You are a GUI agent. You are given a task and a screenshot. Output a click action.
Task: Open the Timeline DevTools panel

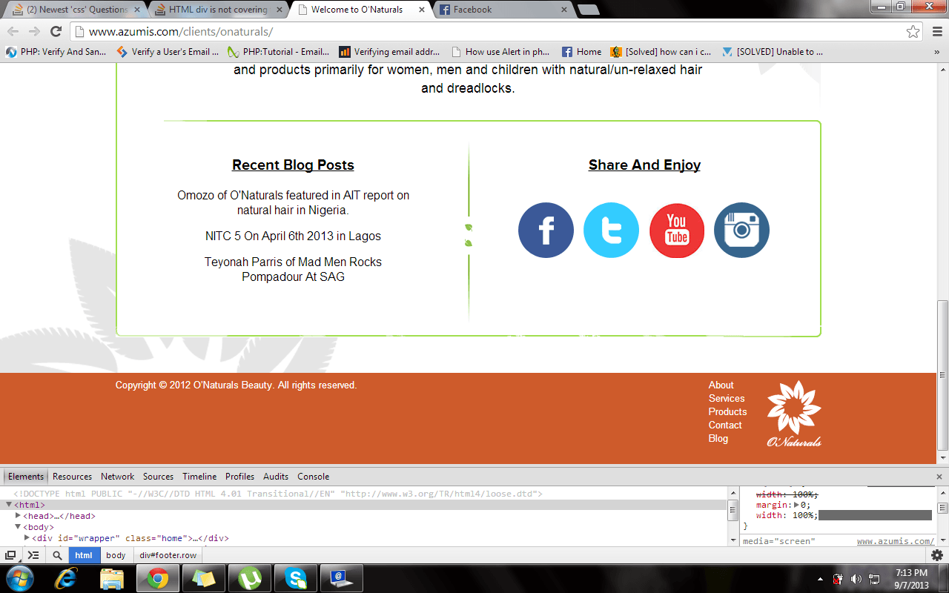click(x=199, y=477)
